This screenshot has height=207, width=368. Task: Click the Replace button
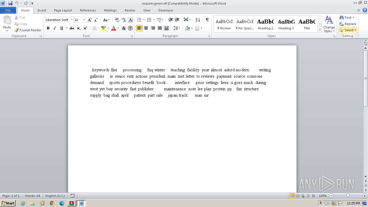[x=348, y=24]
